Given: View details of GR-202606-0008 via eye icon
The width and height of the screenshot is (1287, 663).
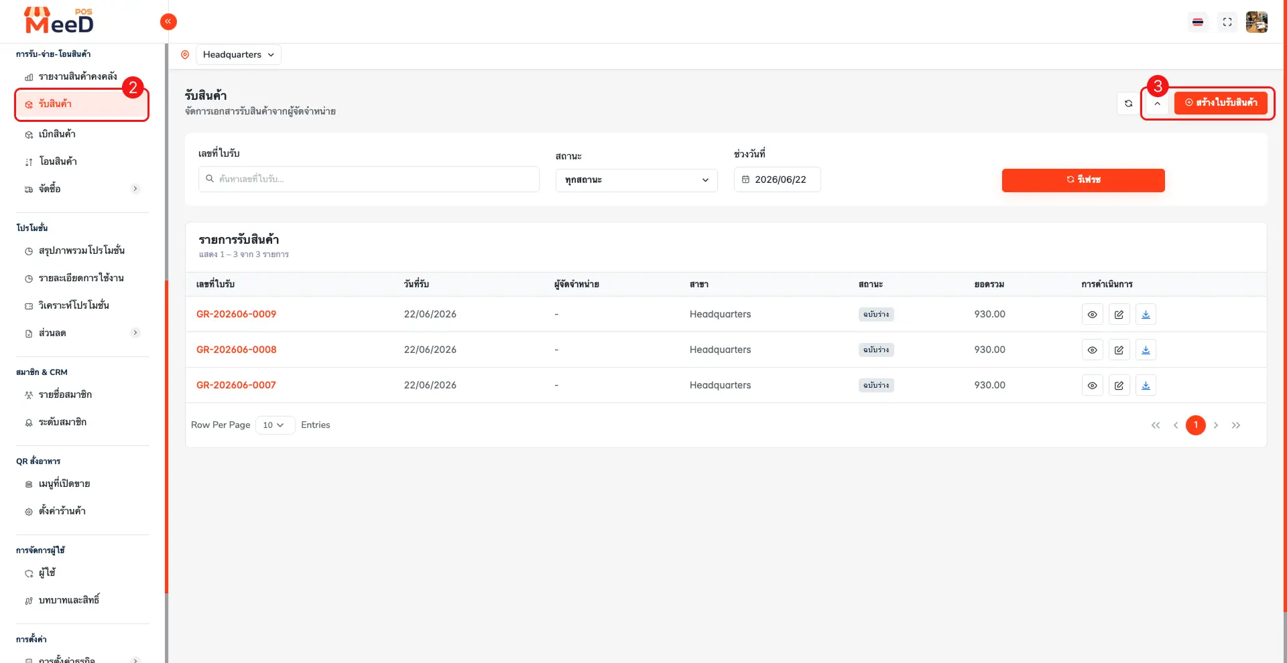Looking at the screenshot, I should 1093,350.
